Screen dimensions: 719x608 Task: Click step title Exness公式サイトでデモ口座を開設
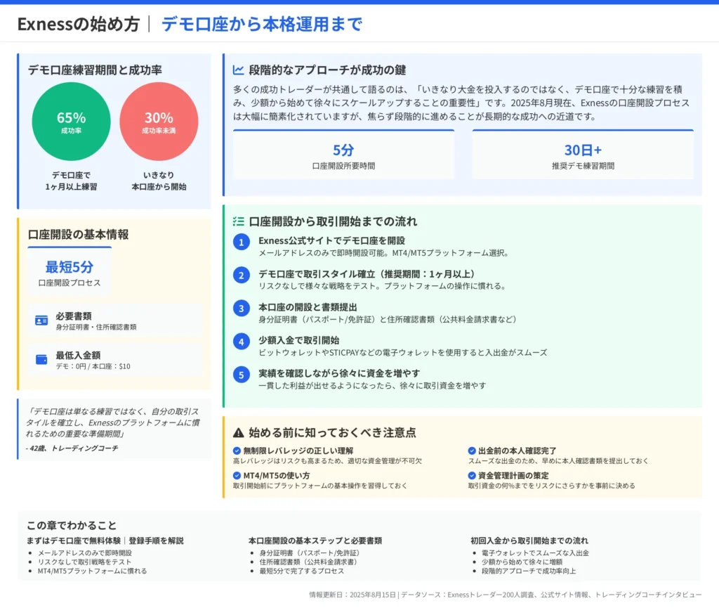tap(331, 240)
